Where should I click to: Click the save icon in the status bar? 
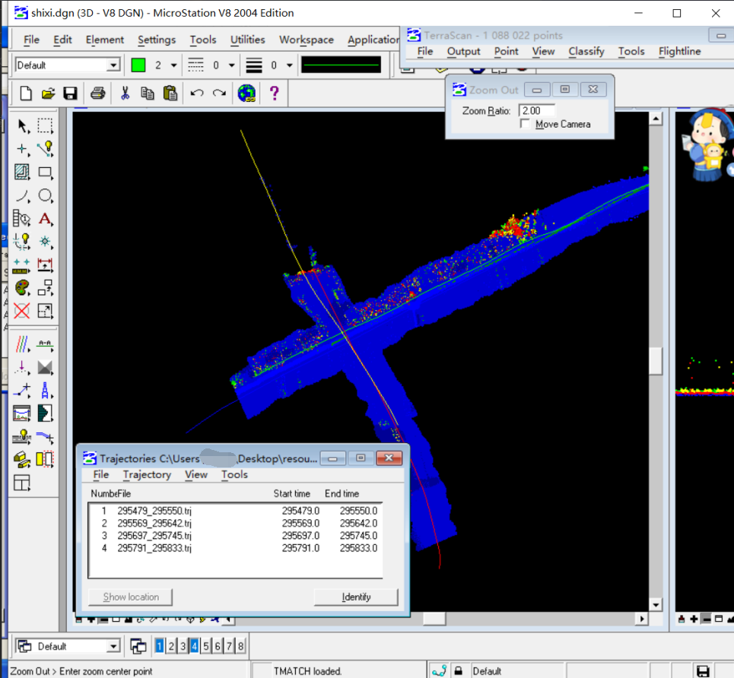703,671
